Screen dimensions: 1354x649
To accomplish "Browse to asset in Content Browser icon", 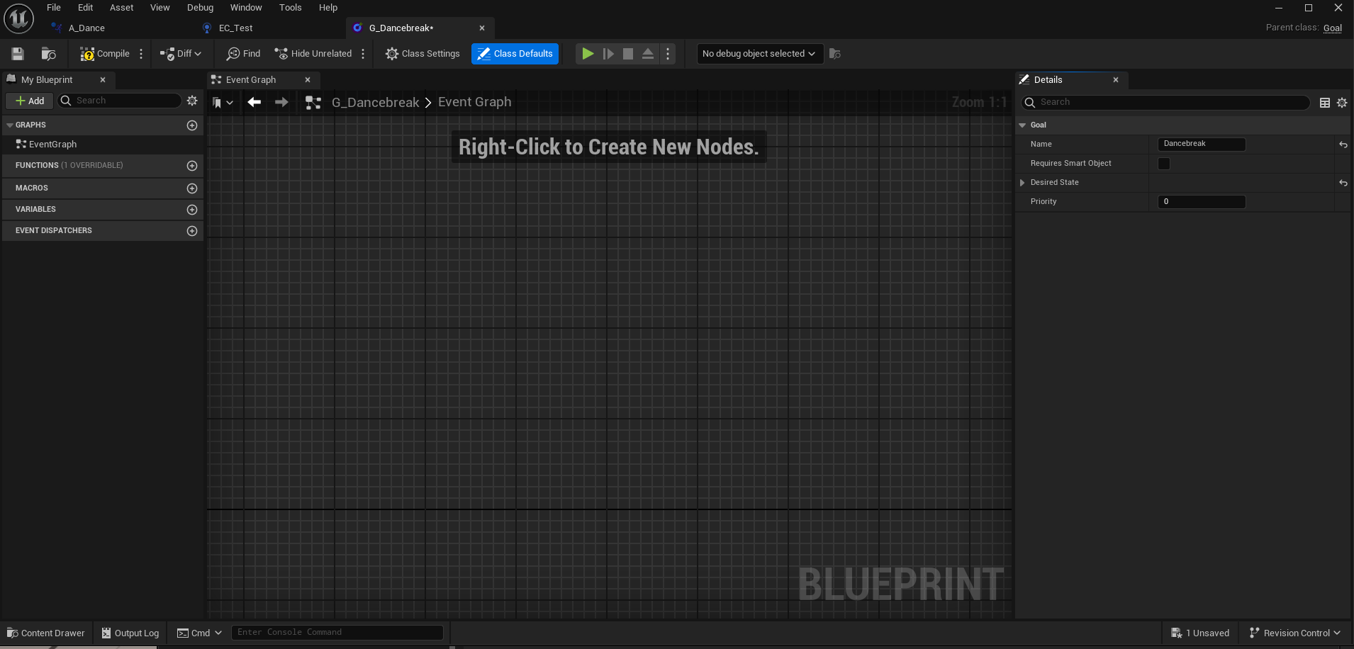I will tap(48, 54).
